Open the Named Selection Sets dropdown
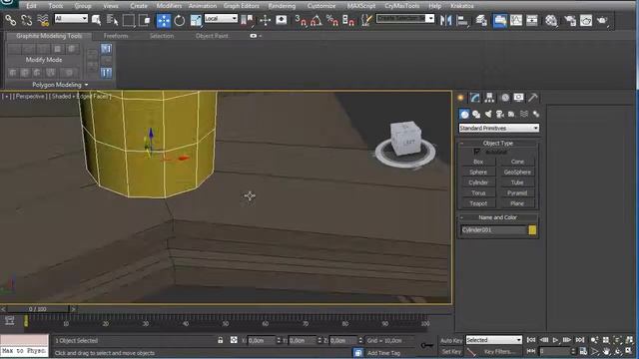The width and height of the screenshot is (639, 359). point(405,18)
